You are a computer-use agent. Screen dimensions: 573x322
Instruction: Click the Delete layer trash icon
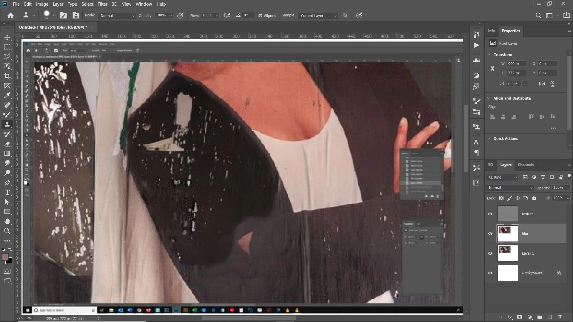tap(560, 317)
